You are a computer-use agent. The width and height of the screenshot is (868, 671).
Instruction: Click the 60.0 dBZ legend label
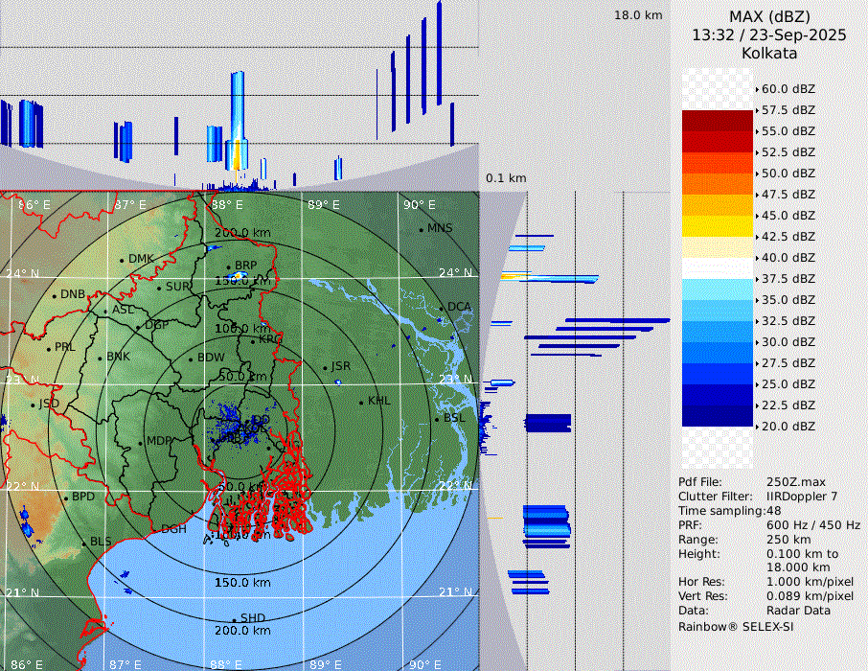tap(788, 89)
